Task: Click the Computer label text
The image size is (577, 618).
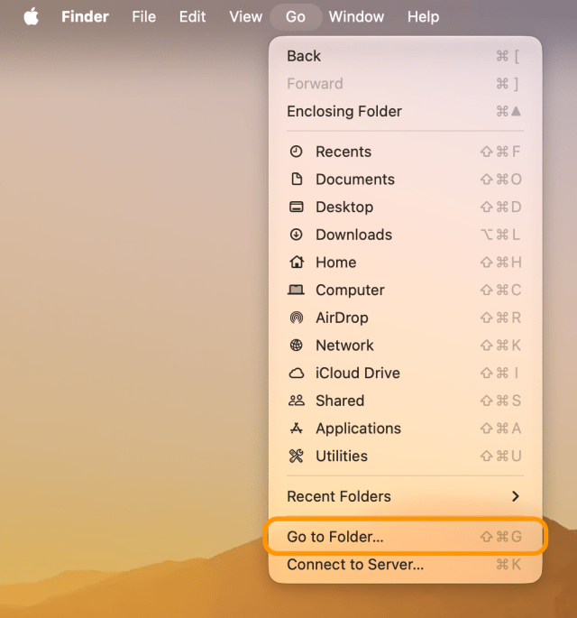Action: click(350, 291)
